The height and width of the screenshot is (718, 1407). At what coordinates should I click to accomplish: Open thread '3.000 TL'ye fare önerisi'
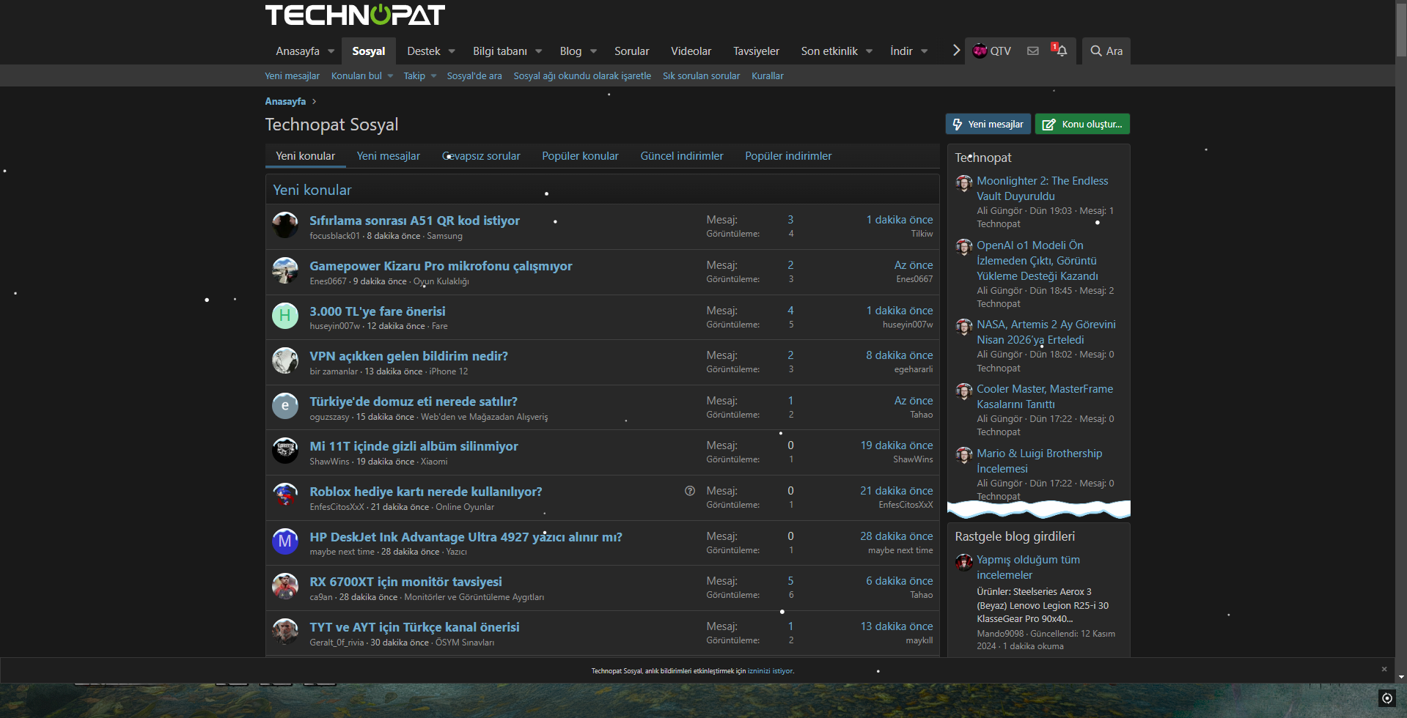(378, 311)
